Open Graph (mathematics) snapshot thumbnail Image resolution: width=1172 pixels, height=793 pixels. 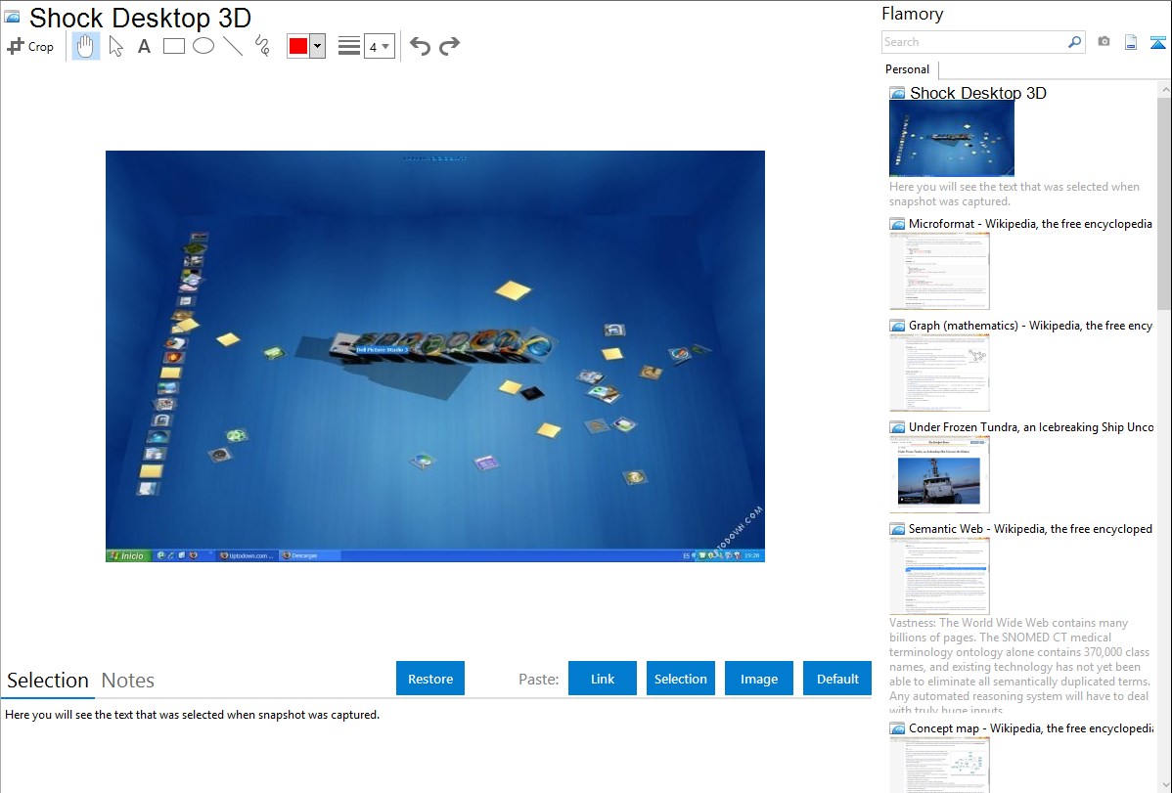click(939, 373)
